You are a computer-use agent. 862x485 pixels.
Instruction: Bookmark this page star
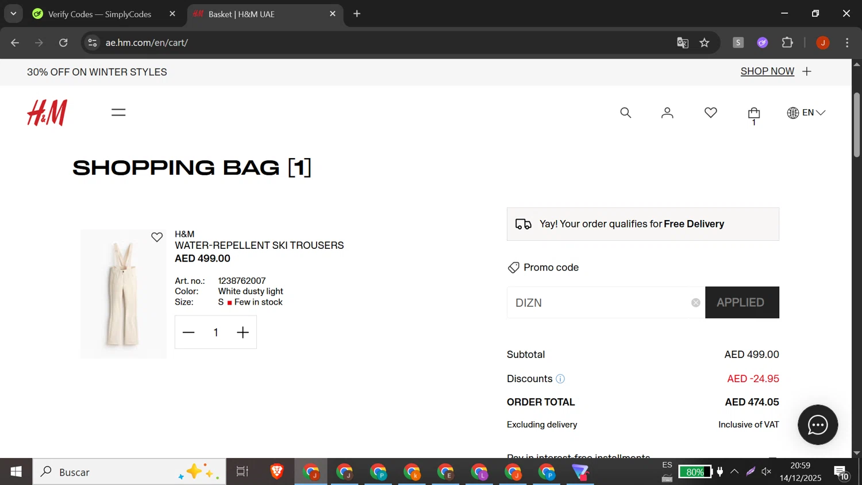pyautogui.click(x=705, y=43)
